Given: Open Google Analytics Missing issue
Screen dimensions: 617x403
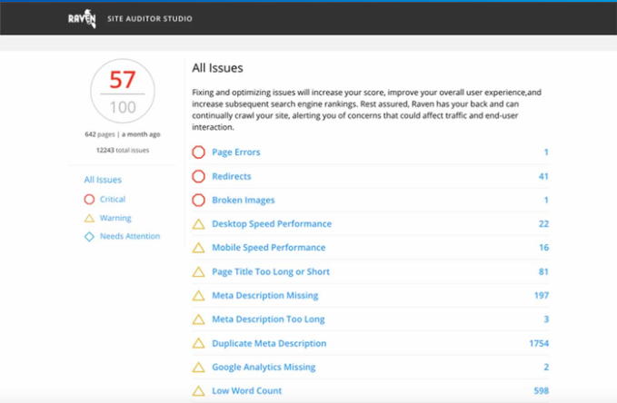Looking at the screenshot, I should pos(264,368).
